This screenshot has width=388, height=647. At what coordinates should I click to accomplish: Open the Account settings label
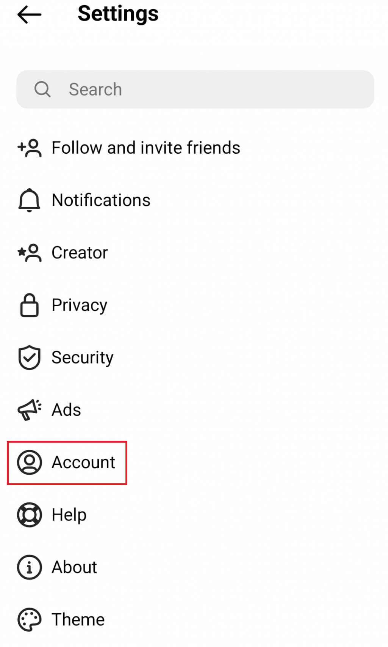pos(83,463)
